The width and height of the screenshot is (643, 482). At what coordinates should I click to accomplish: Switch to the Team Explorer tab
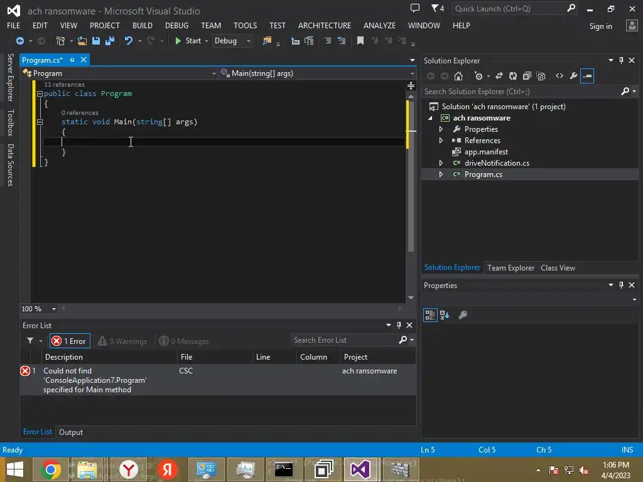tap(511, 267)
